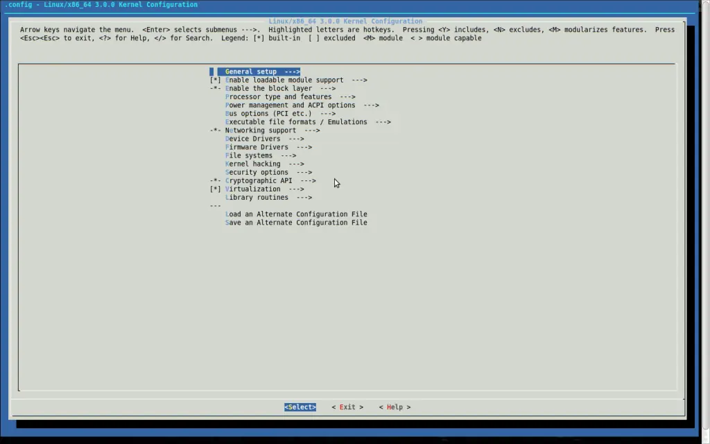The image size is (710, 444).
Task: Open Library routines submenu
Action: coord(268,198)
